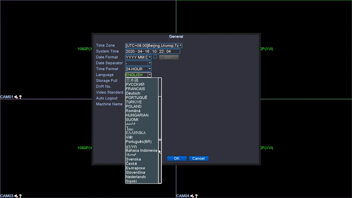Click the System Time date field
This screenshot has height=198, width=352.
(137, 51)
